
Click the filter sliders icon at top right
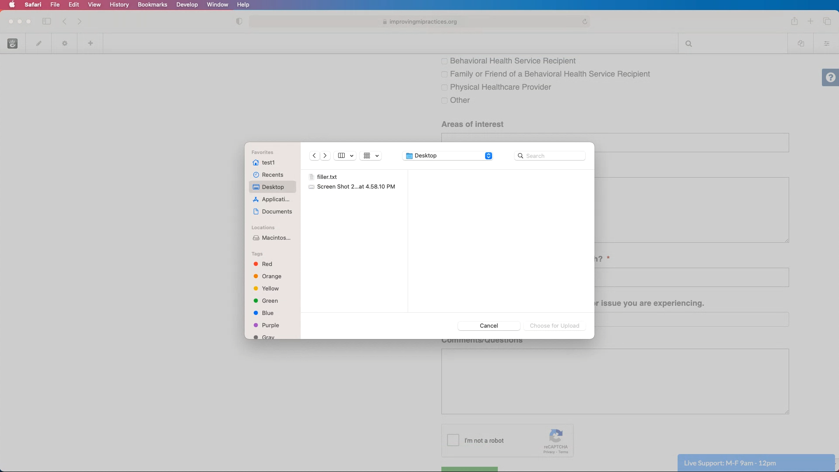pyautogui.click(x=827, y=43)
